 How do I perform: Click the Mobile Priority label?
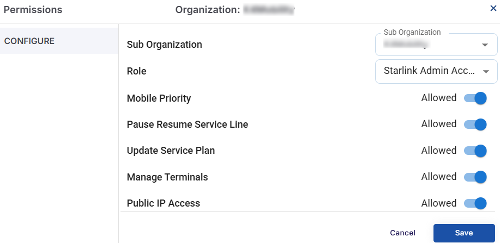[159, 98]
